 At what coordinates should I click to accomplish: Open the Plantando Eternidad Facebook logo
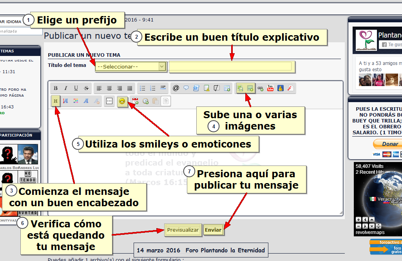[366, 40]
